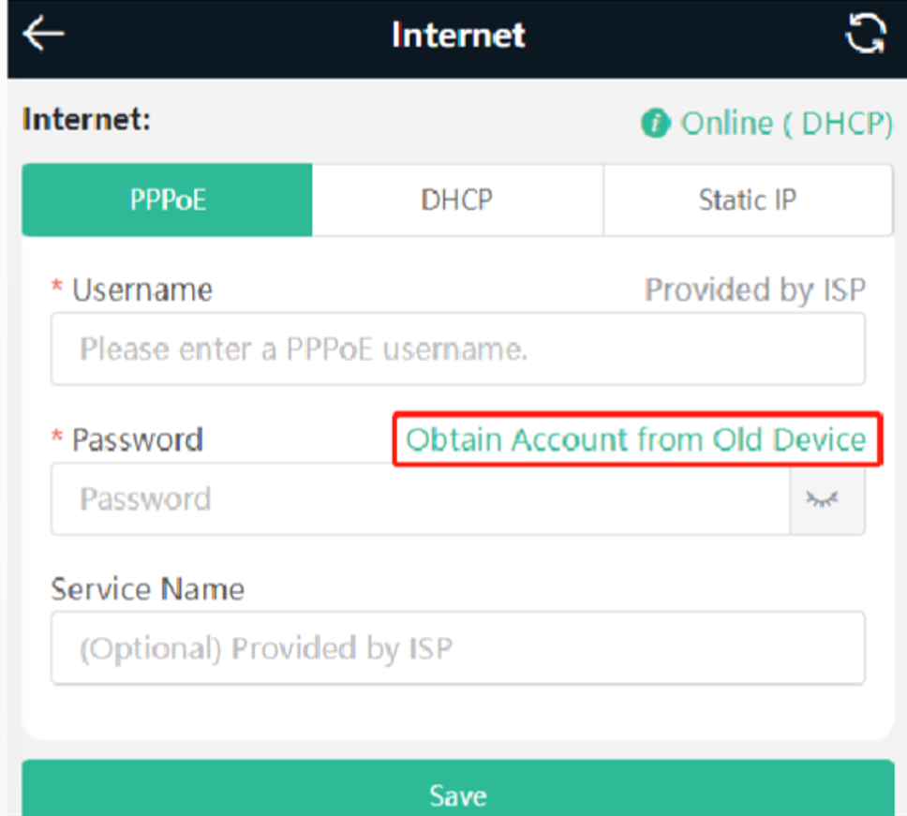Viewport: 907px width, 816px height.
Task: Click the refresh icon in header
Action: click(866, 34)
